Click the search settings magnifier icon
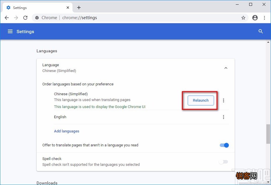Image resolution: width=271 pixels, height=185 pixels. (x=261, y=31)
